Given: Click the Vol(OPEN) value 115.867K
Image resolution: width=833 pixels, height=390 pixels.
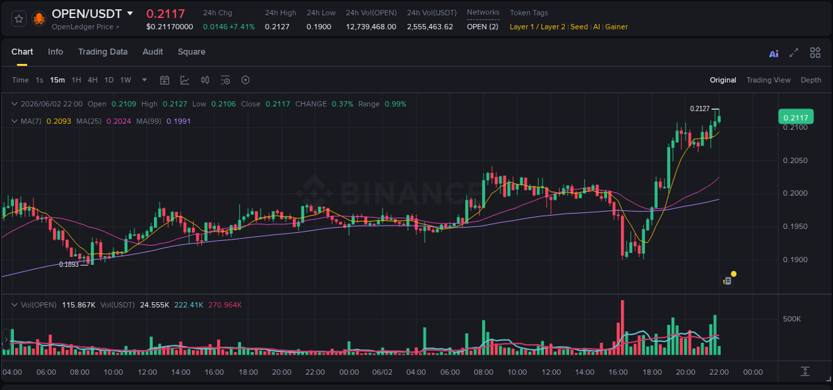Looking at the screenshot, I should click(78, 305).
